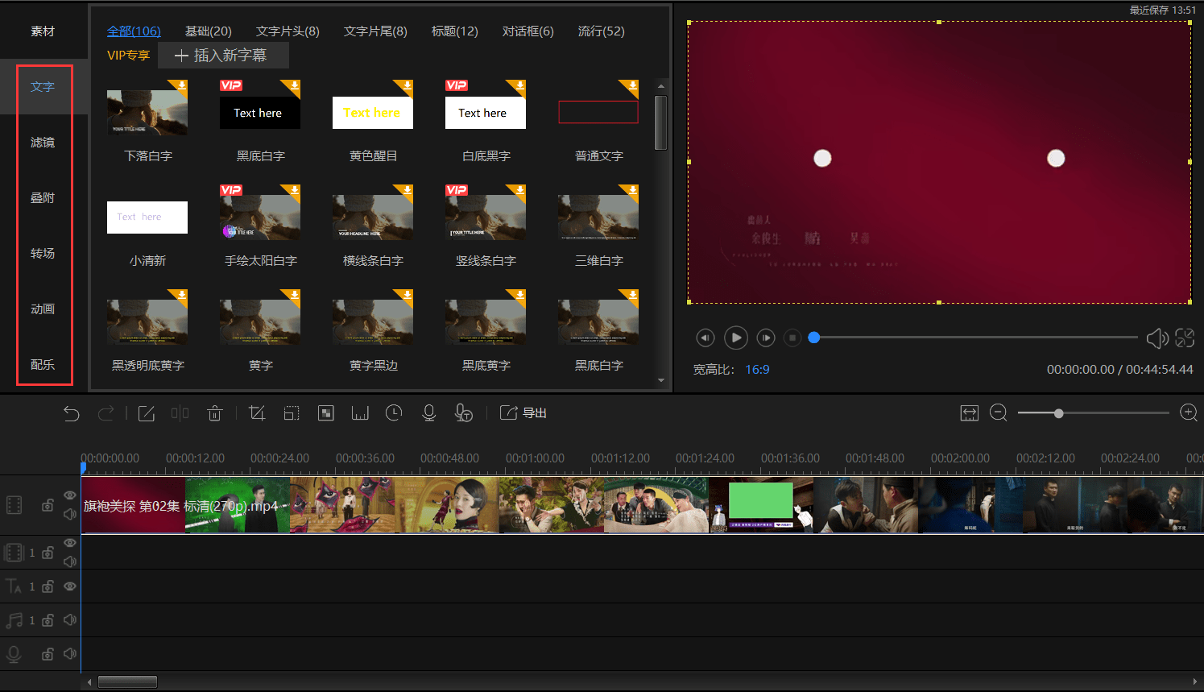Zoom out the timeline
Image resolution: width=1204 pixels, height=692 pixels.
[x=999, y=412]
